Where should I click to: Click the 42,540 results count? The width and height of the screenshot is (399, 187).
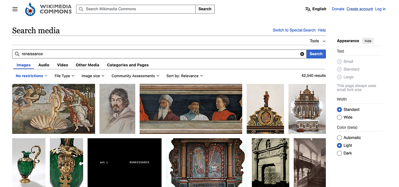(x=314, y=76)
